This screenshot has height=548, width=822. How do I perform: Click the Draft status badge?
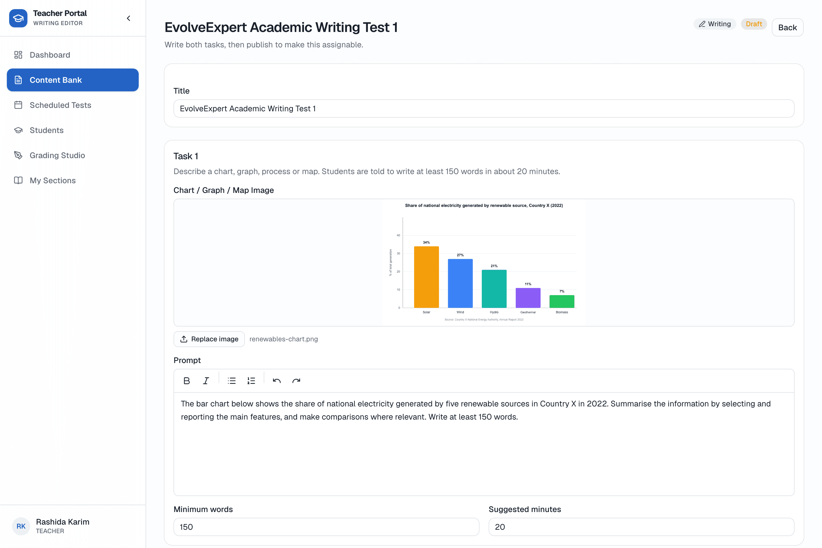[x=754, y=24]
